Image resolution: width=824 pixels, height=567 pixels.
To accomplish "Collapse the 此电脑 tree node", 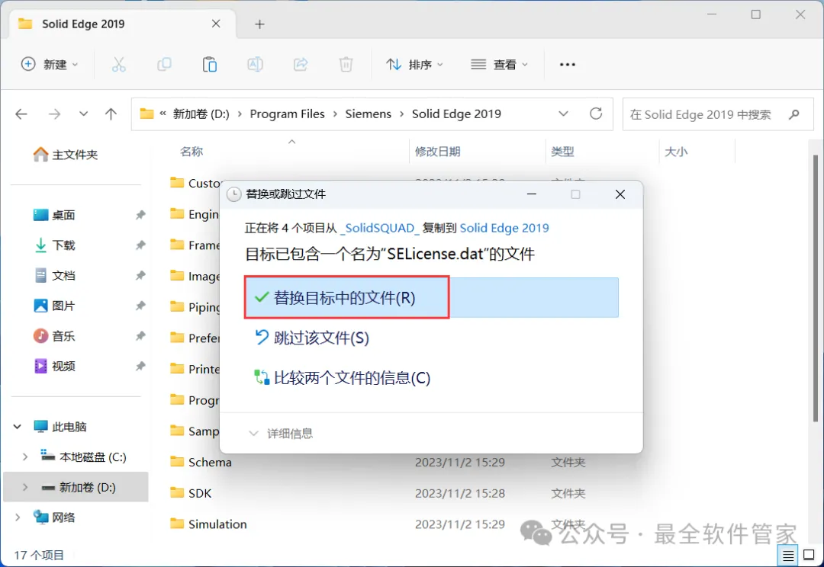I will pos(18,427).
